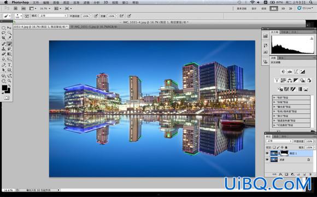Select the Zoom tool in toolbox
Image resolution: width=317 pixels, height=197 pixels.
pyautogui.click(x=9, y=81)
